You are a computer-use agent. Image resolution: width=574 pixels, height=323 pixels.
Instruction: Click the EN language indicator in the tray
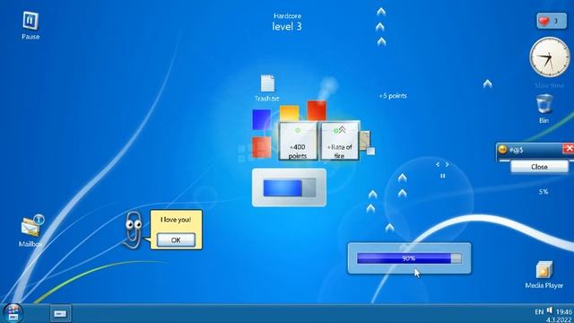[x=539, y=311]
